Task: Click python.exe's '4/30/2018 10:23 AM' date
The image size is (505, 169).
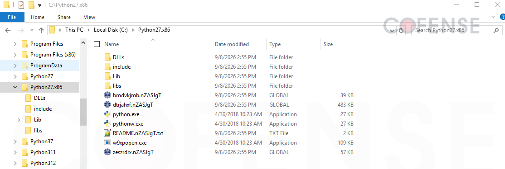Action: pos(238,114)
